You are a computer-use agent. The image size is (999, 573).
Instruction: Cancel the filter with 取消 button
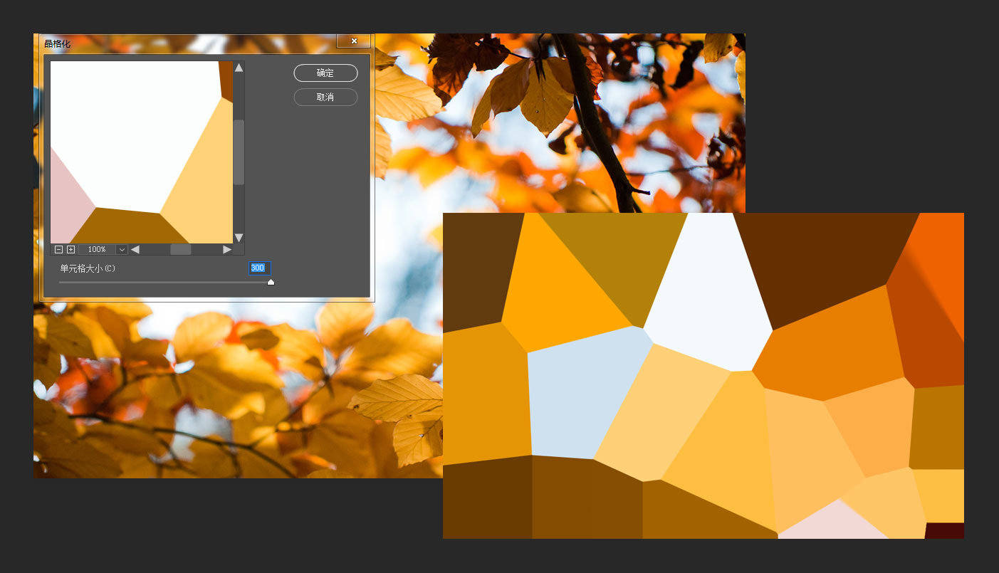click(x=325, y=97)
